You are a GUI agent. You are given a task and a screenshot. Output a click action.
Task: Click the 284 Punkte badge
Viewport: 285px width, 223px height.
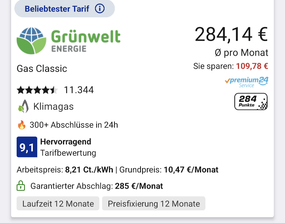tap(251, 101)
